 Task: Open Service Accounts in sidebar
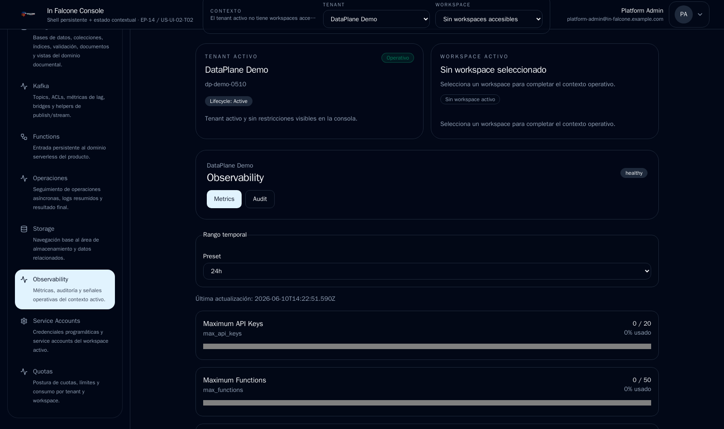point(65,335)
